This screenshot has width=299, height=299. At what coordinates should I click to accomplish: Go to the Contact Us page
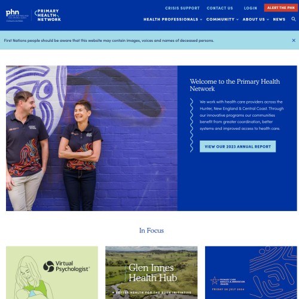[x=219, y=8]
